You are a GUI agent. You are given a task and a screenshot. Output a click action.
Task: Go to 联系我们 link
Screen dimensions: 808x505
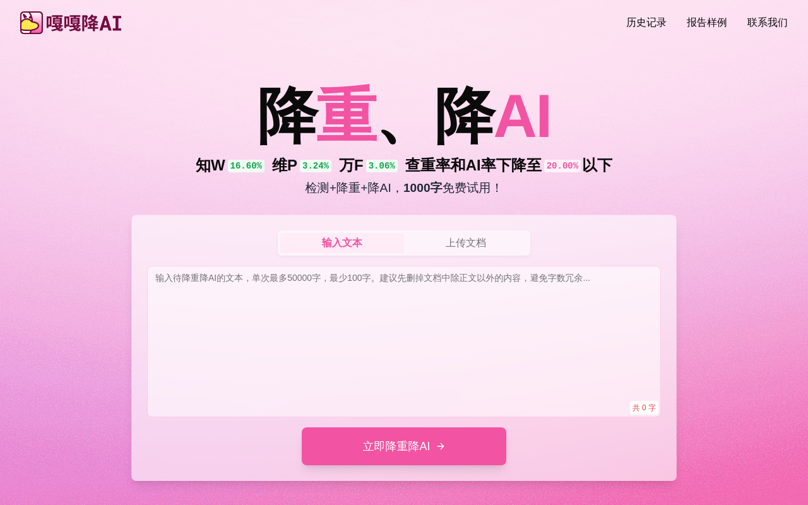click(768, 23)
